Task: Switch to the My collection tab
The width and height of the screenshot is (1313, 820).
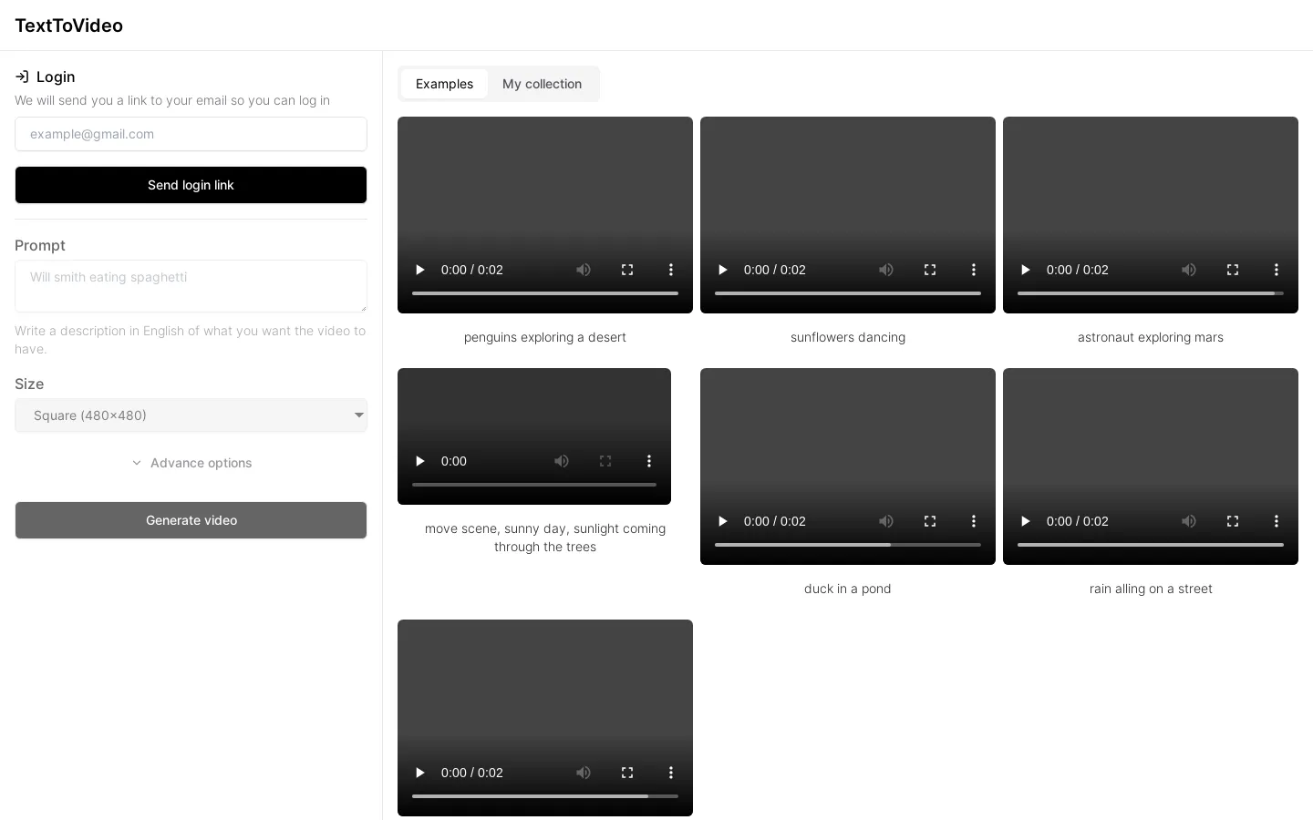Action: pyautogui.click(x=542, y=84)
